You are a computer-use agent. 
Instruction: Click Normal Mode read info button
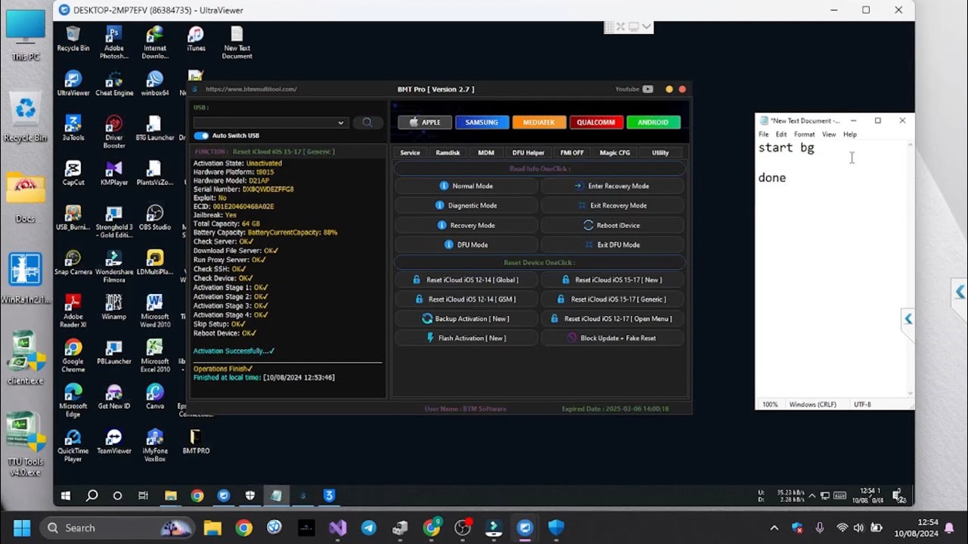[466, 186]
